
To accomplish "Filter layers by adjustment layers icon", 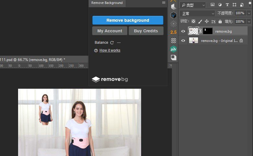I will coord(220,5).
